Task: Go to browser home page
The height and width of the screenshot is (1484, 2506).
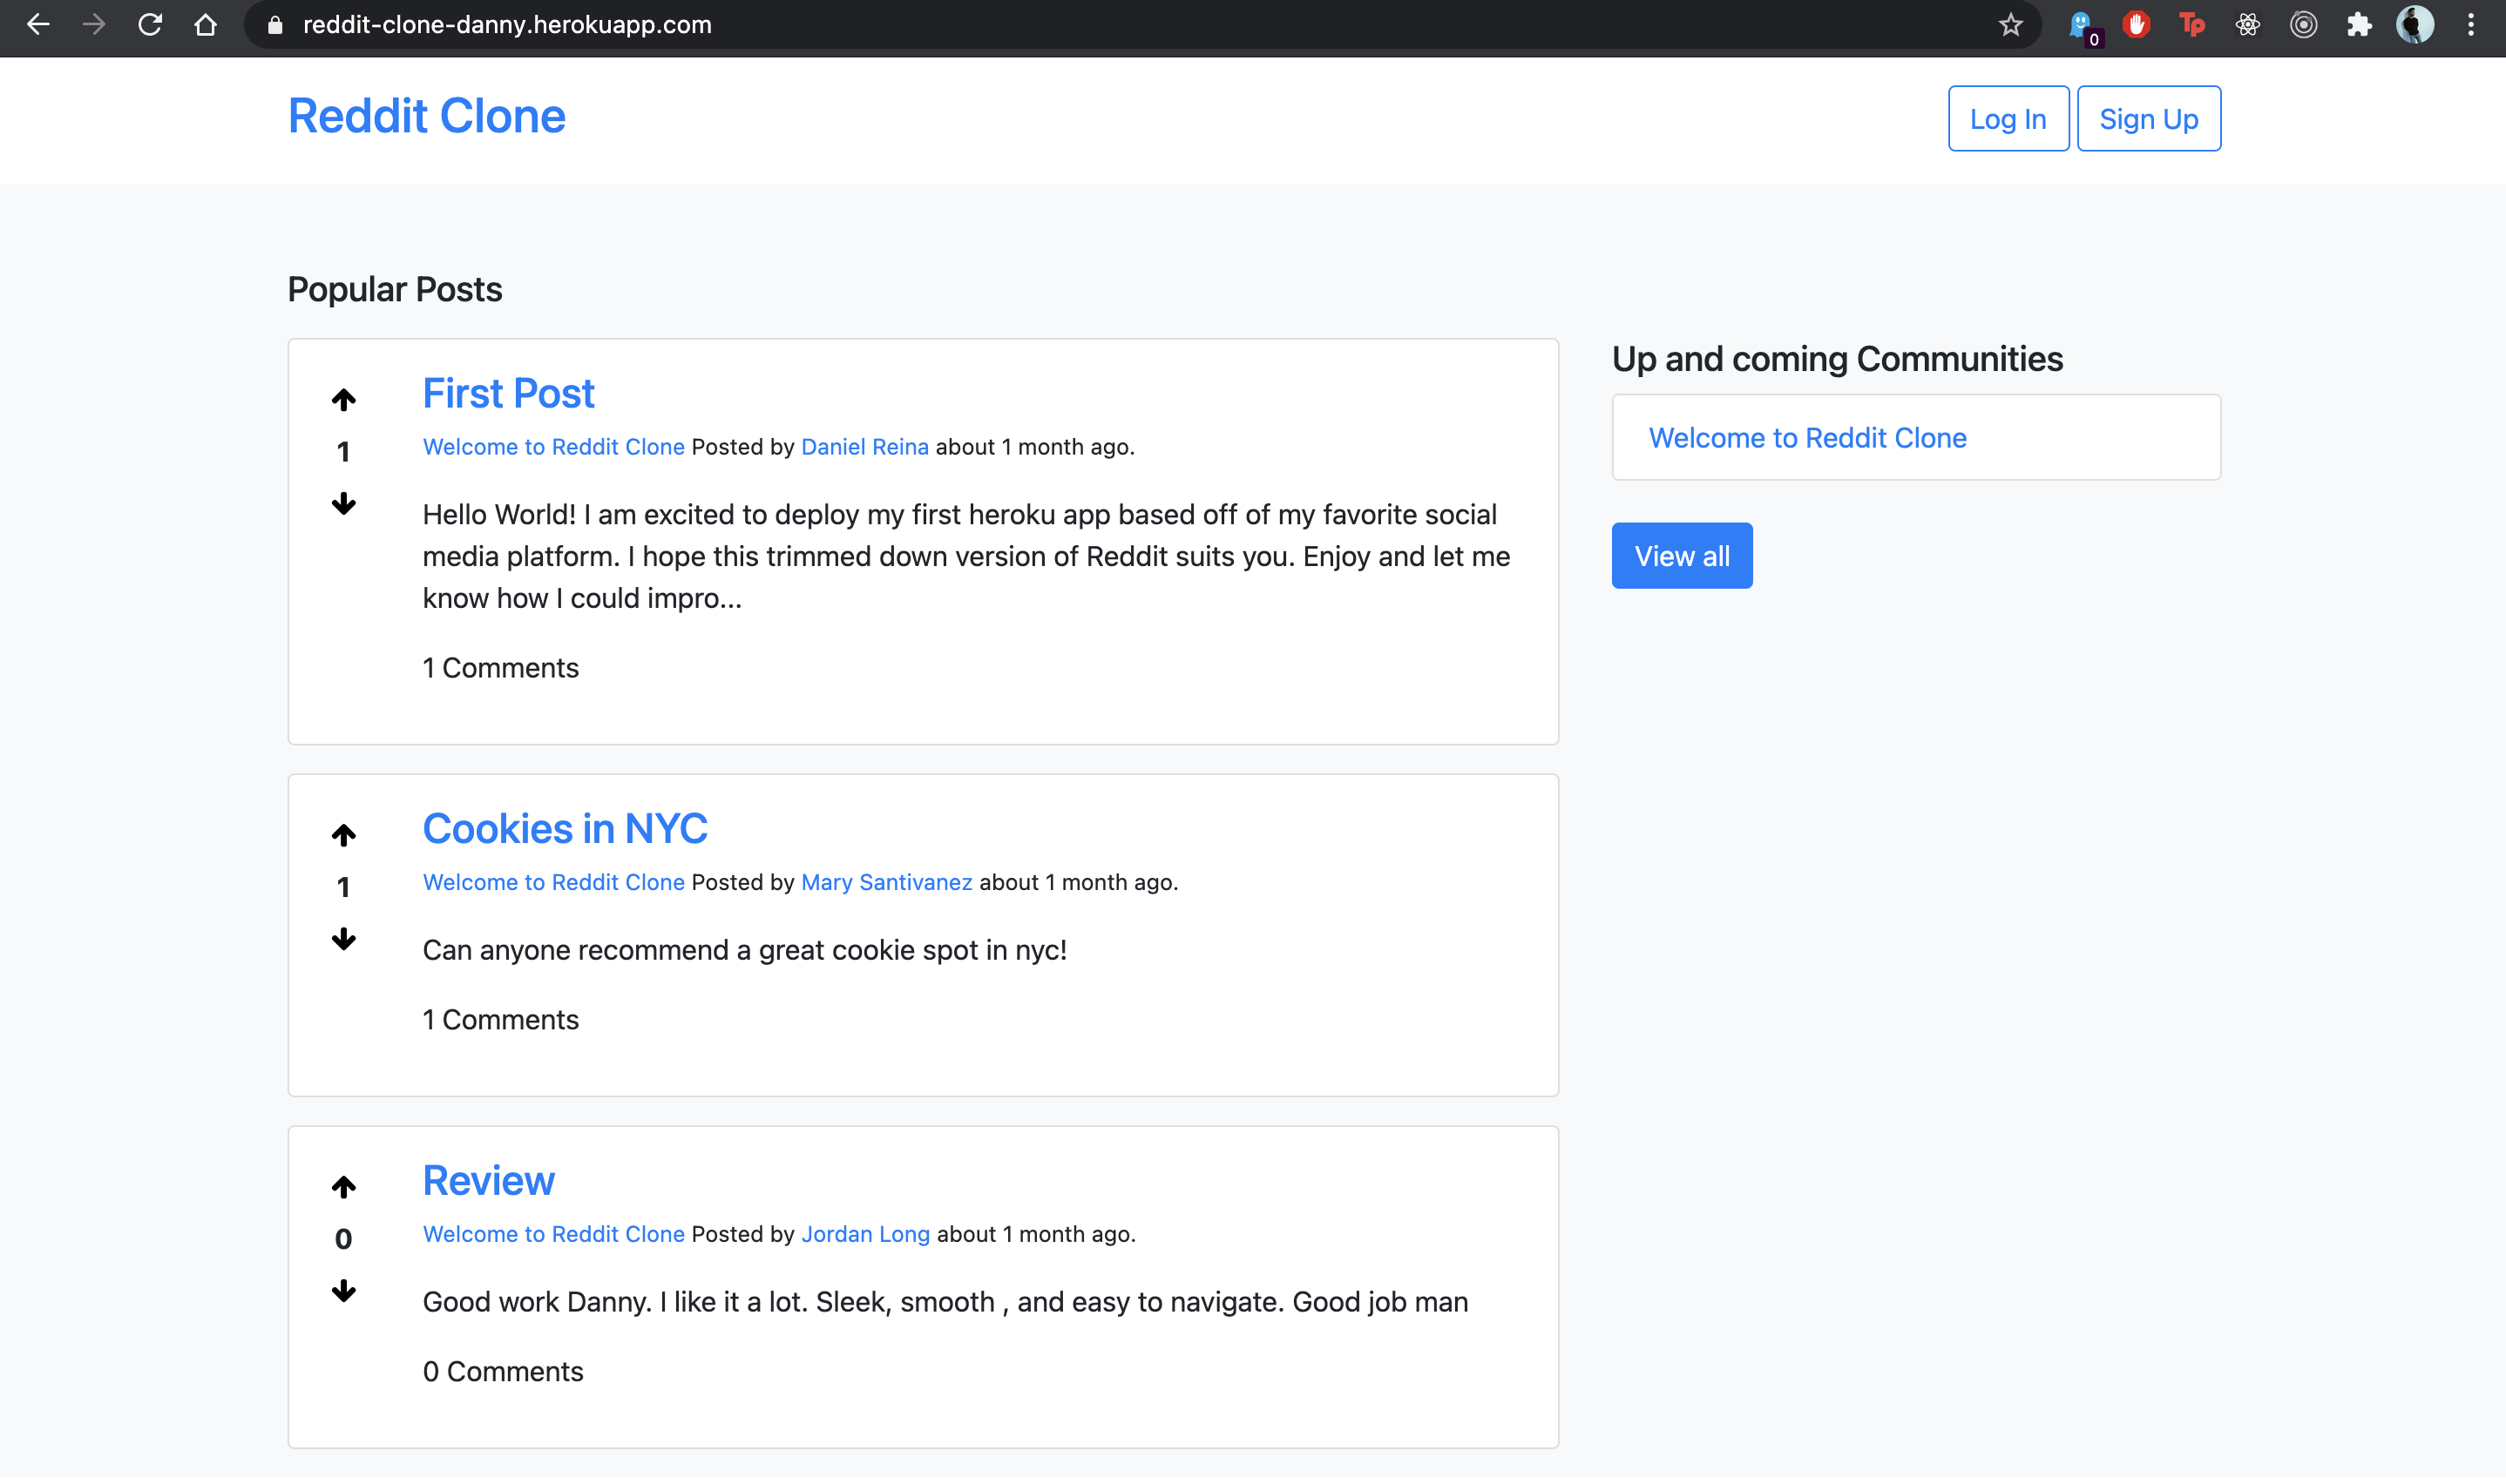Action: [205, 25]
